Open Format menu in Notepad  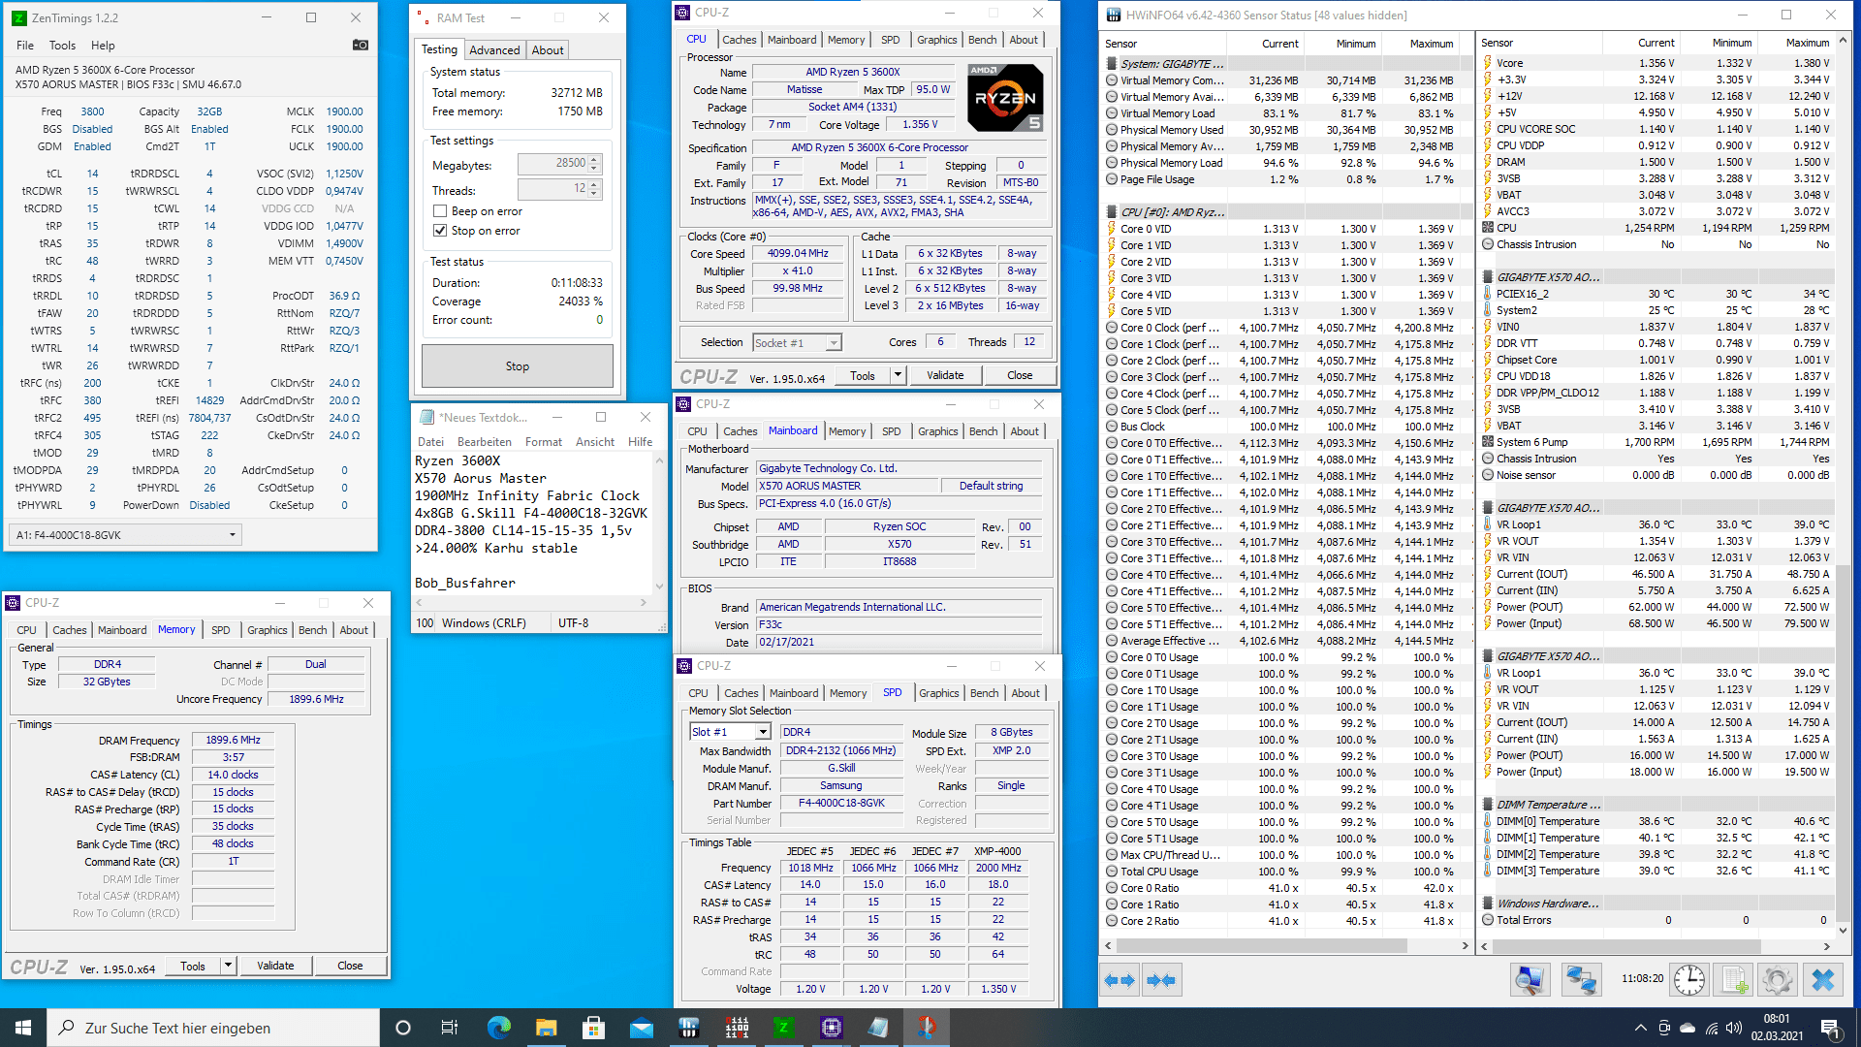[543, 442]
